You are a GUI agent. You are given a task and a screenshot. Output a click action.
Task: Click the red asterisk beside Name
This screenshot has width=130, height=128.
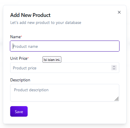pyautogui.click(x=22, y=36)
